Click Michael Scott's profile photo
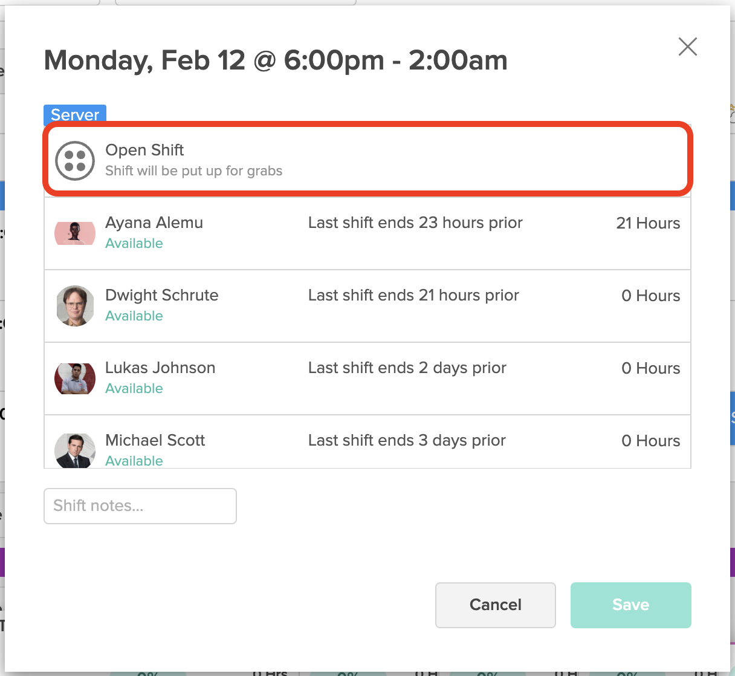735x676 pixels. coord(75,450)
